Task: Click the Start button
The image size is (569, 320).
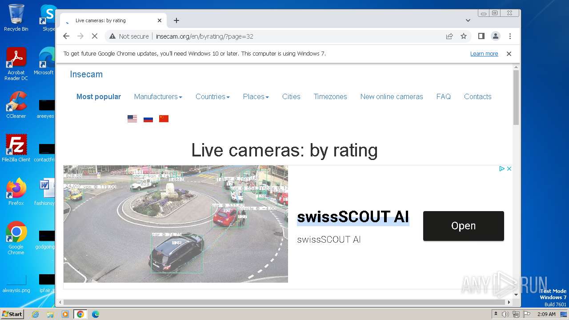Action: click(x=12, y=314)
